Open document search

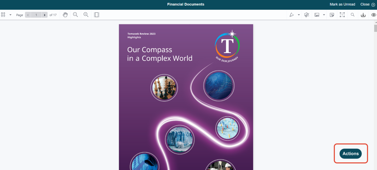pyautogui.click(x=352, y=15)
